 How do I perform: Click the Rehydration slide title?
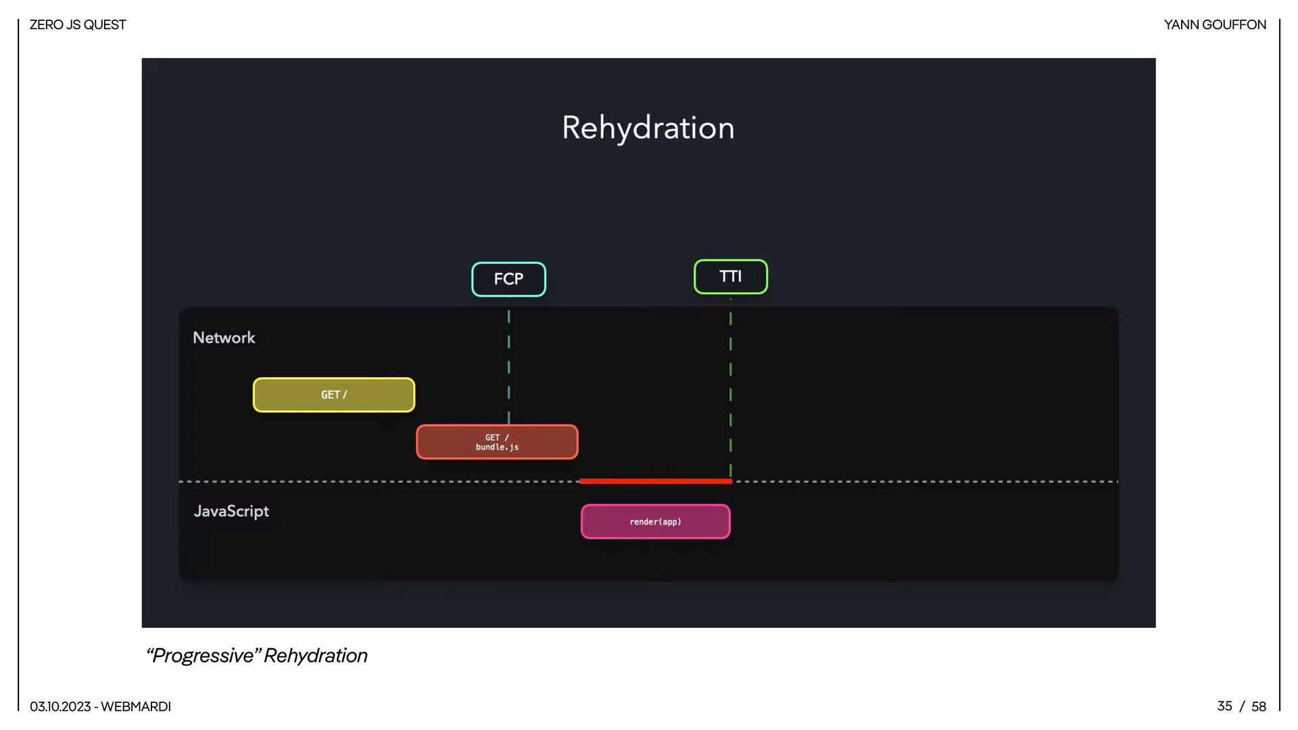pos(648,128)
